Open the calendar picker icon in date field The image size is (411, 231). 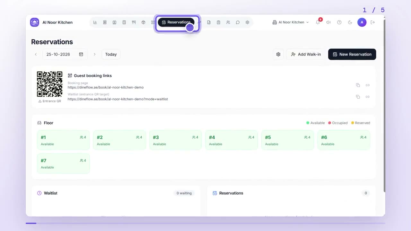coord(81,54)
